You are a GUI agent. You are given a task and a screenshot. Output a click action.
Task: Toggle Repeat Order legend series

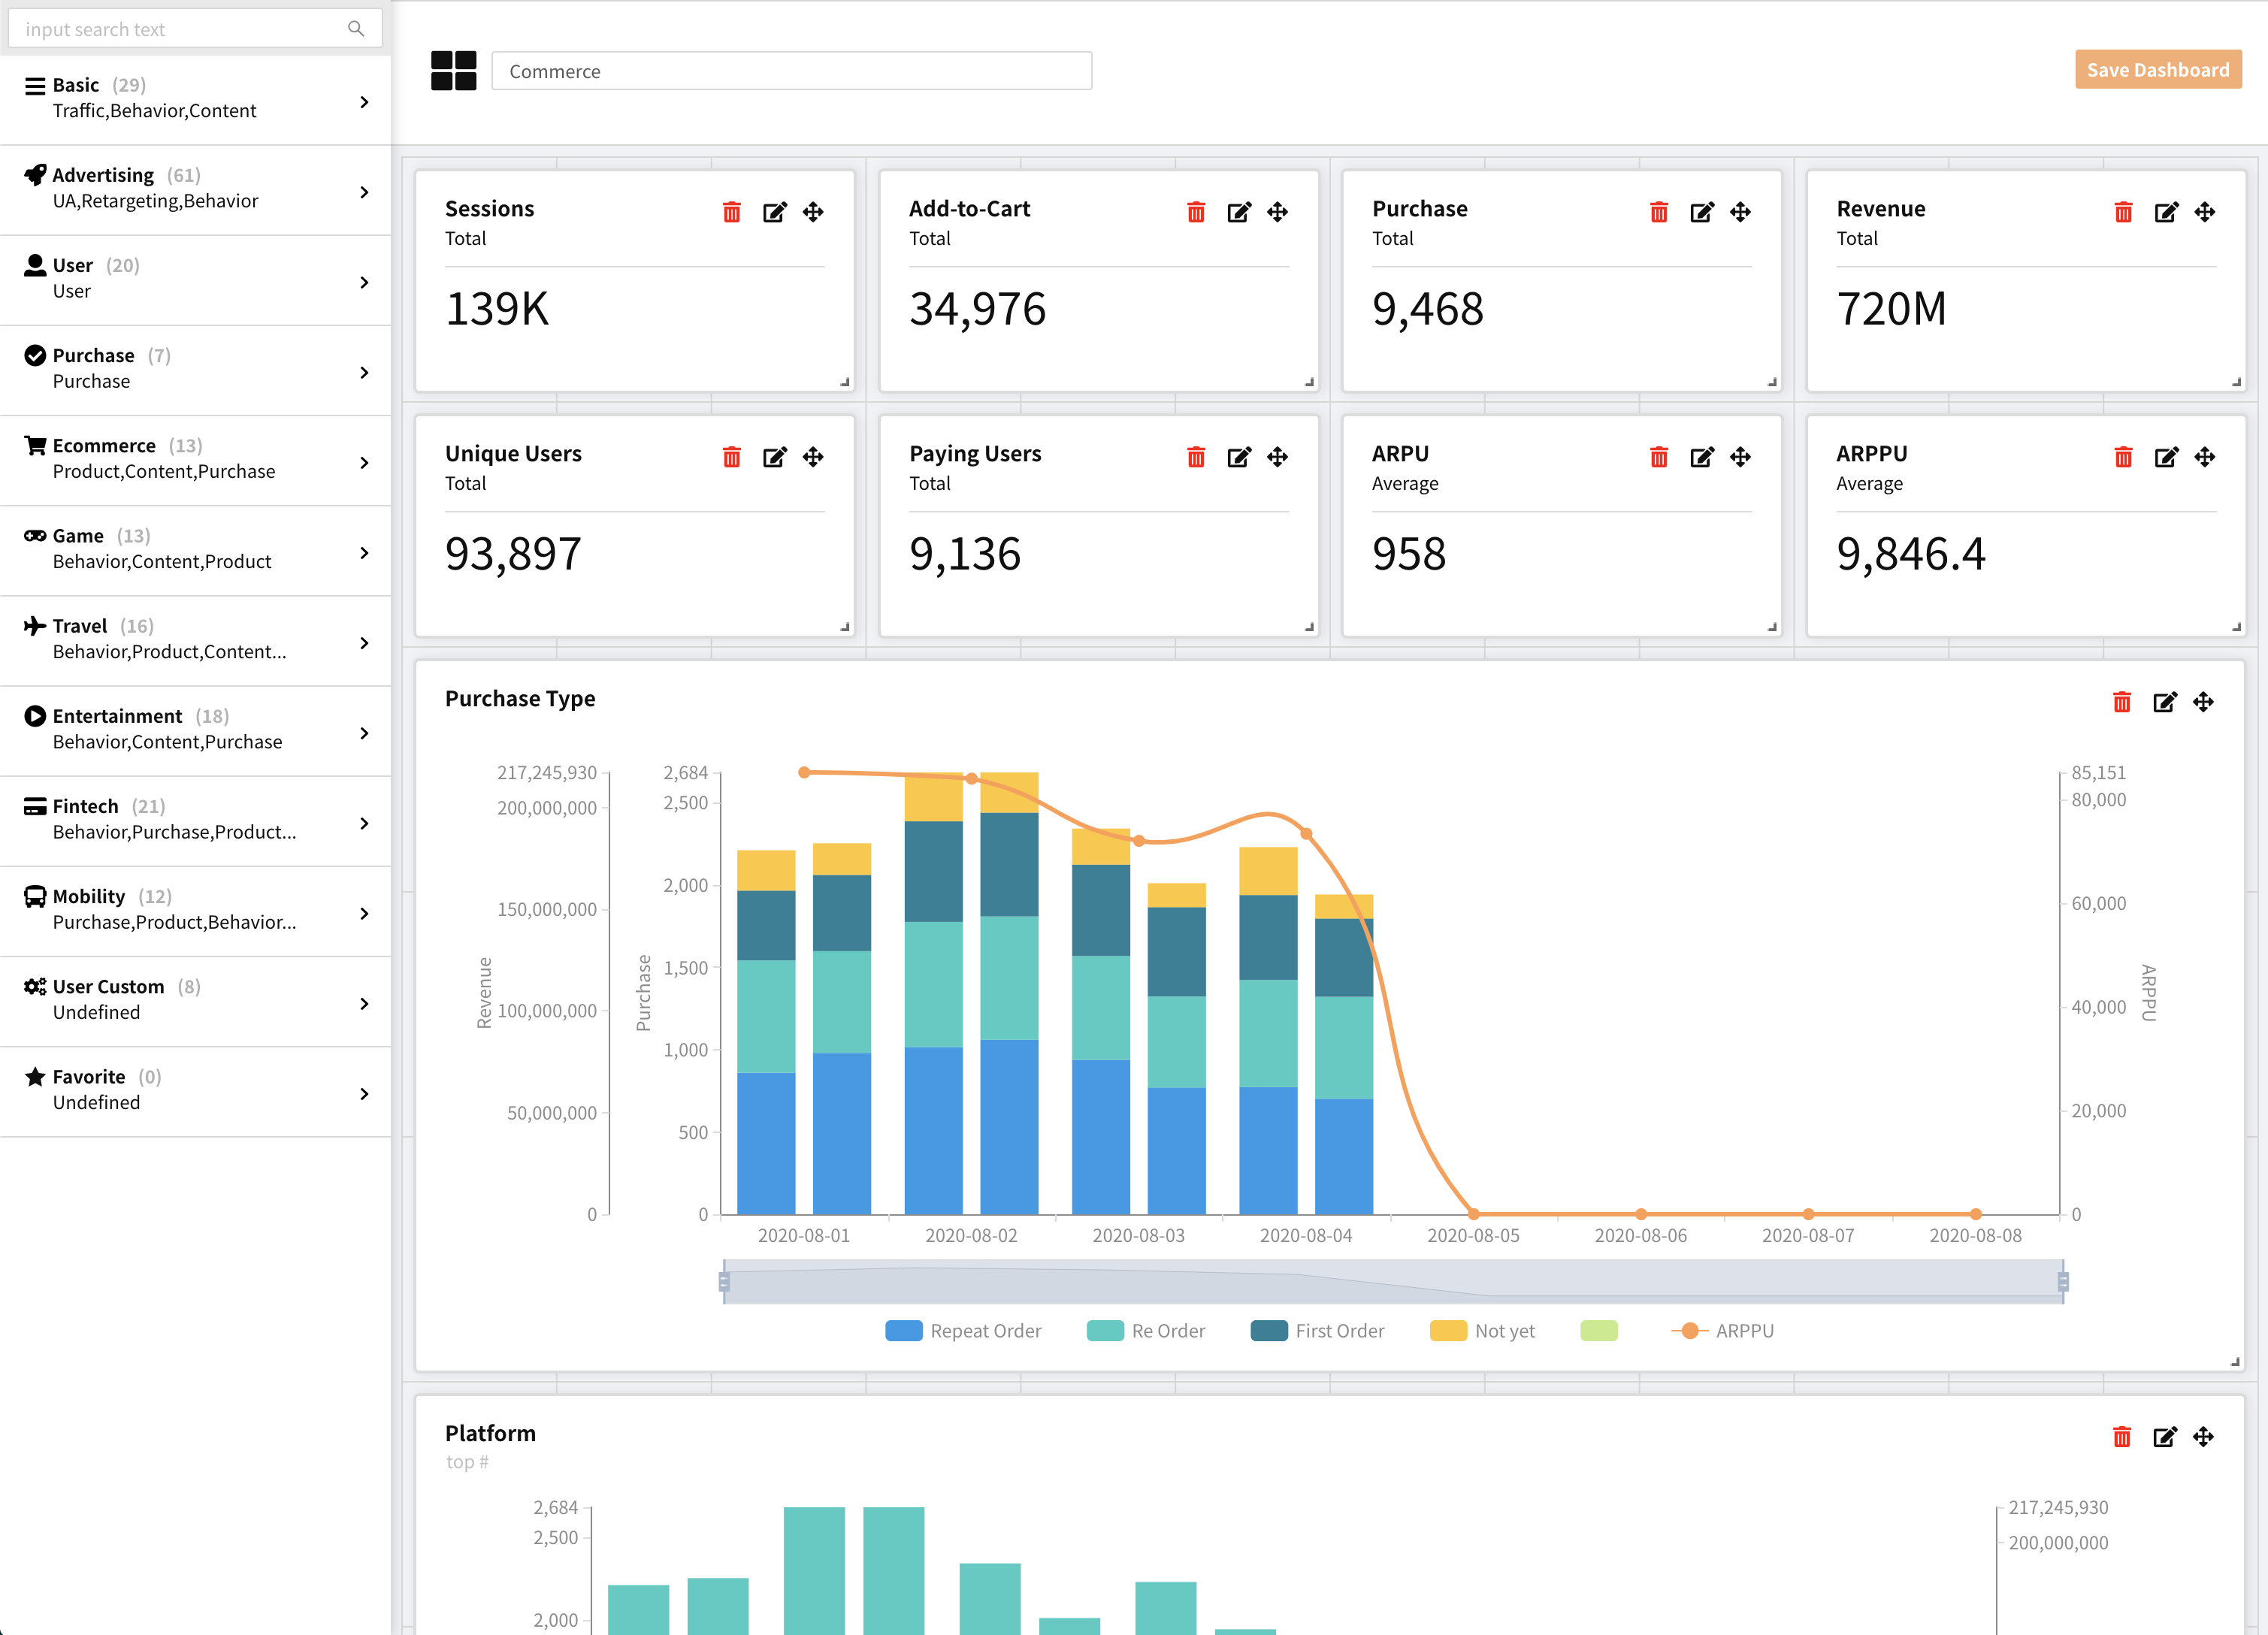tap(963, 1330)
